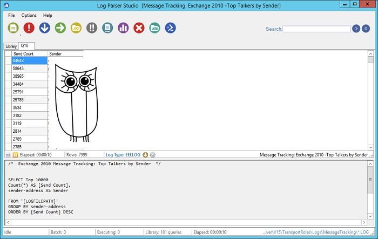Image resolution: width=378 pixels, height=239 pixels.
Task: Click the green right-arrow toolbar icon
Action: pyautogui.click(x=60, y=28)
